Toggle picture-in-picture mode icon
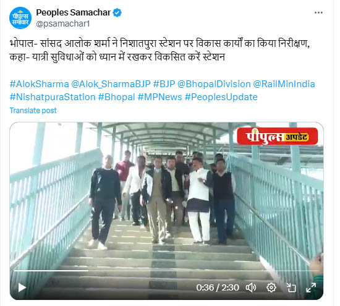The height and width of the screenshot is (306, 340). coord(291,288)
